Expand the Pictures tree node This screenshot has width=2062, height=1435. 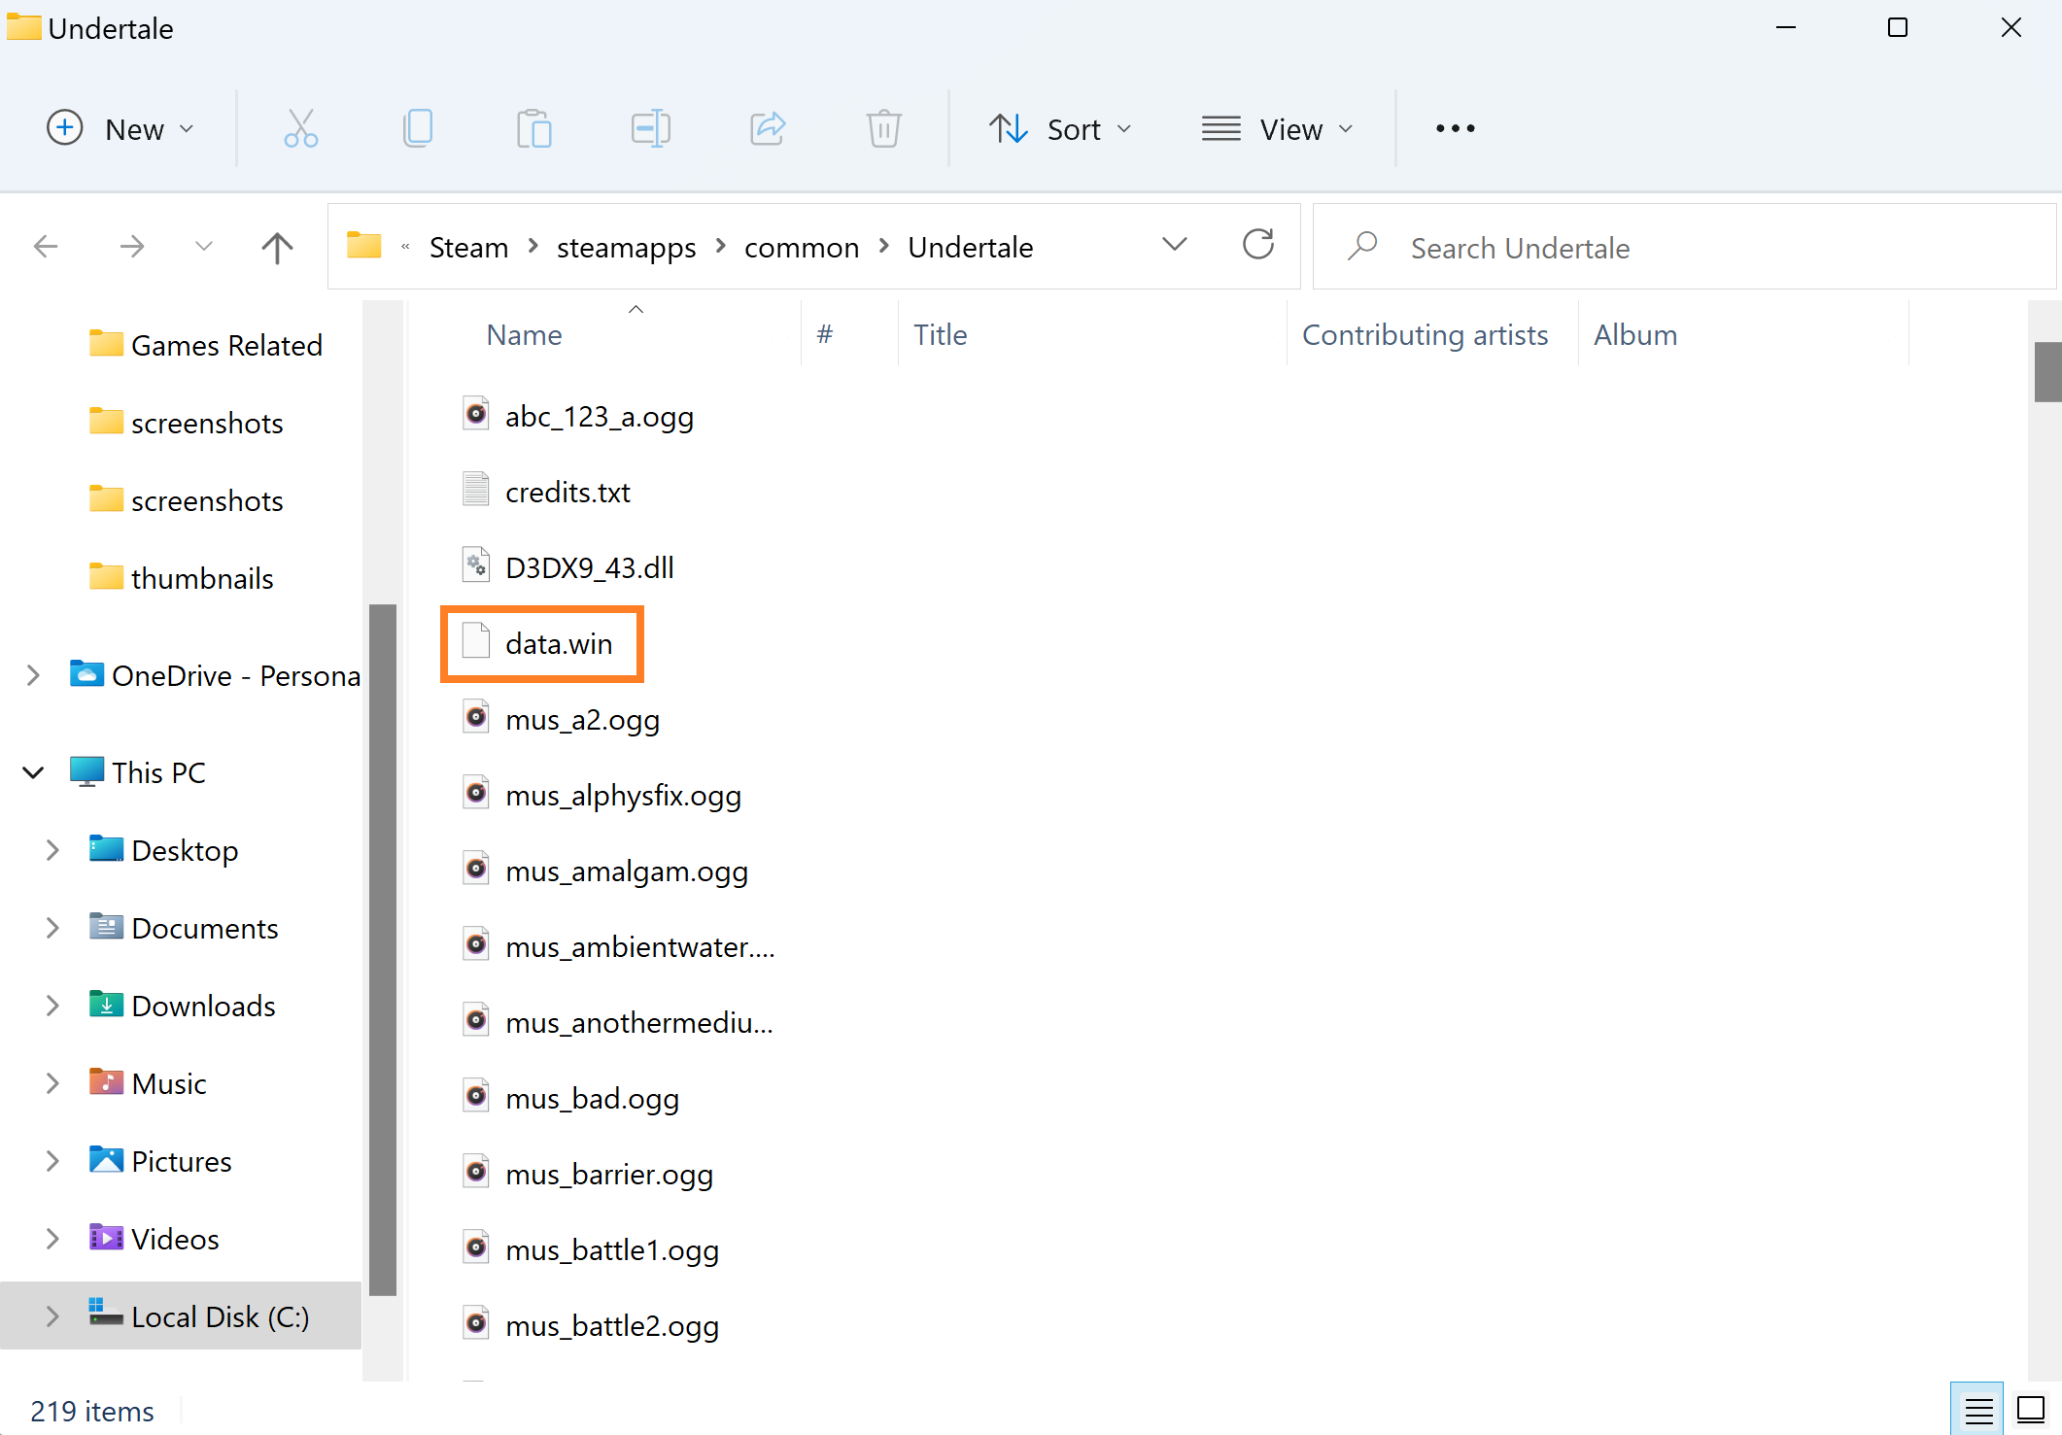[52, 1161]
